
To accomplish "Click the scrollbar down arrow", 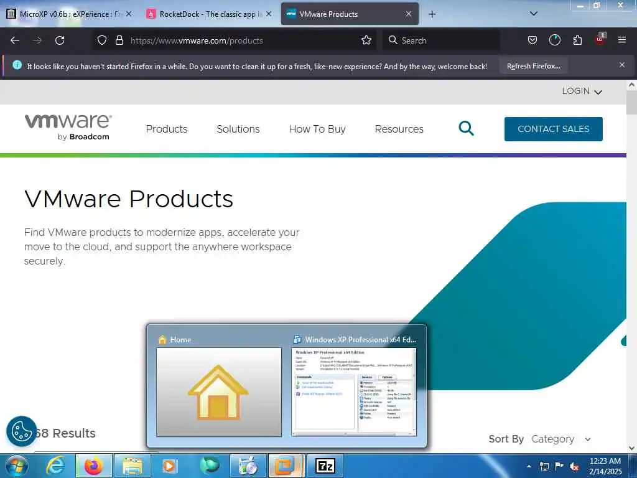I will [x=631, y=448].
